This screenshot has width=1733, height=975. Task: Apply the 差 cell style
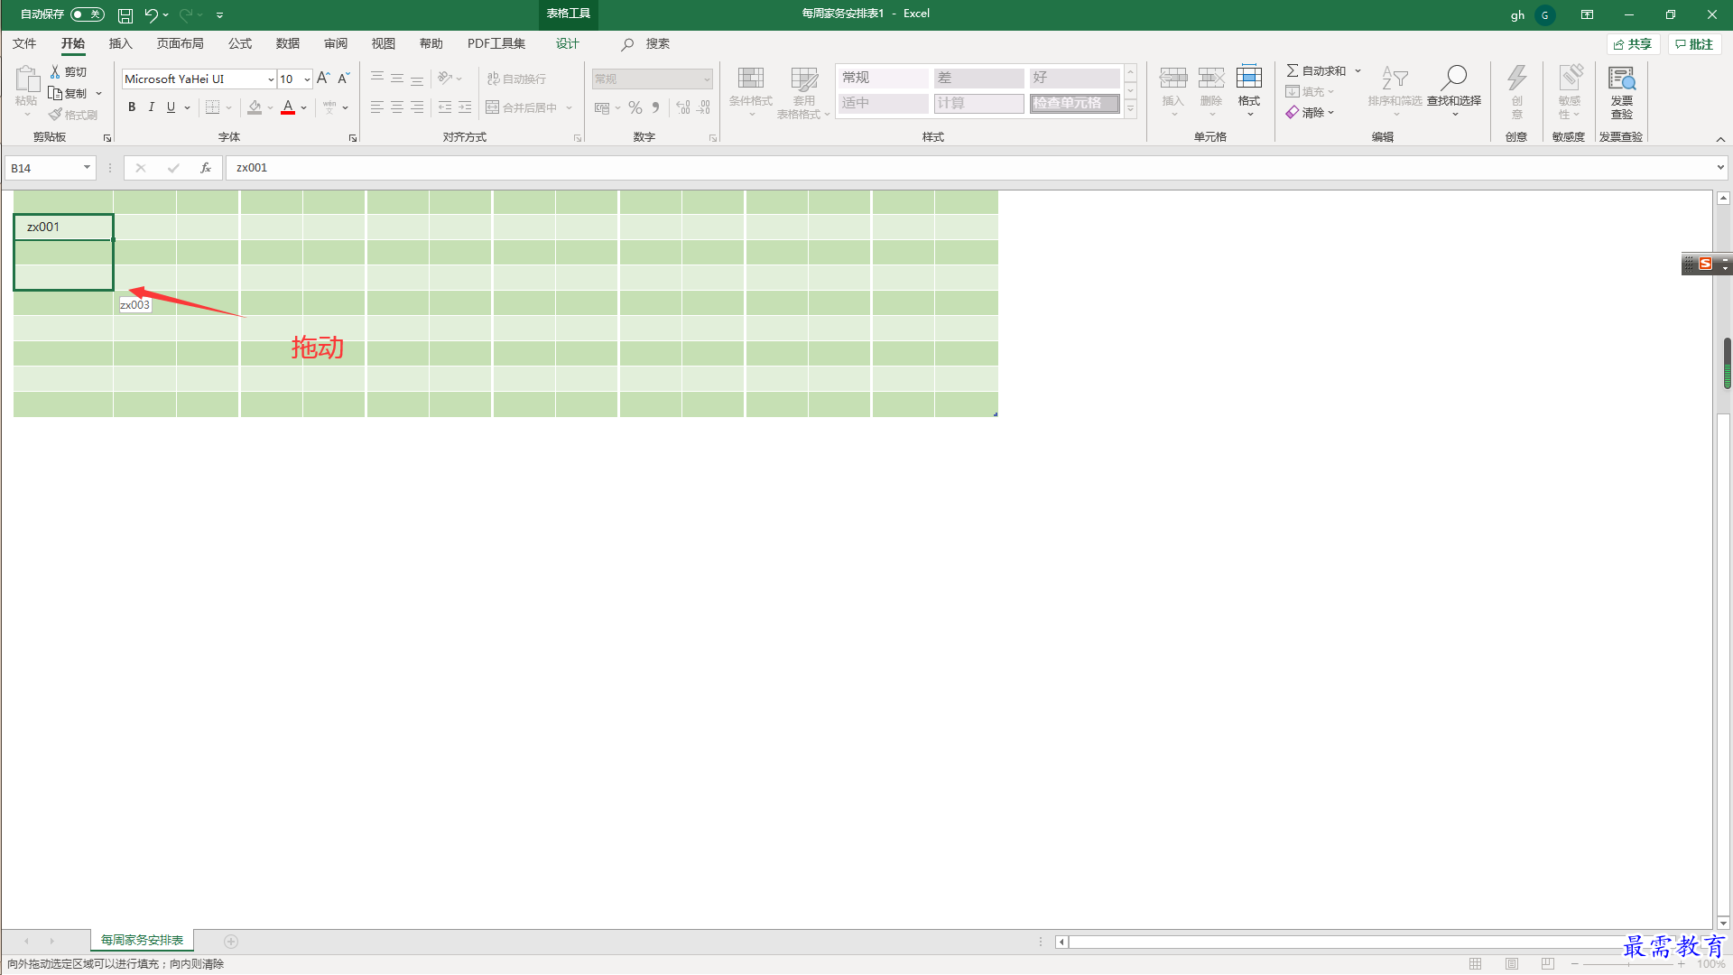click(978, 78)
